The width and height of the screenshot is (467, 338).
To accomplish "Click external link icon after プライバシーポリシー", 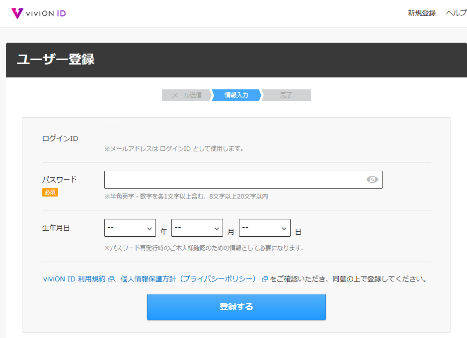I will click(264, 279).
